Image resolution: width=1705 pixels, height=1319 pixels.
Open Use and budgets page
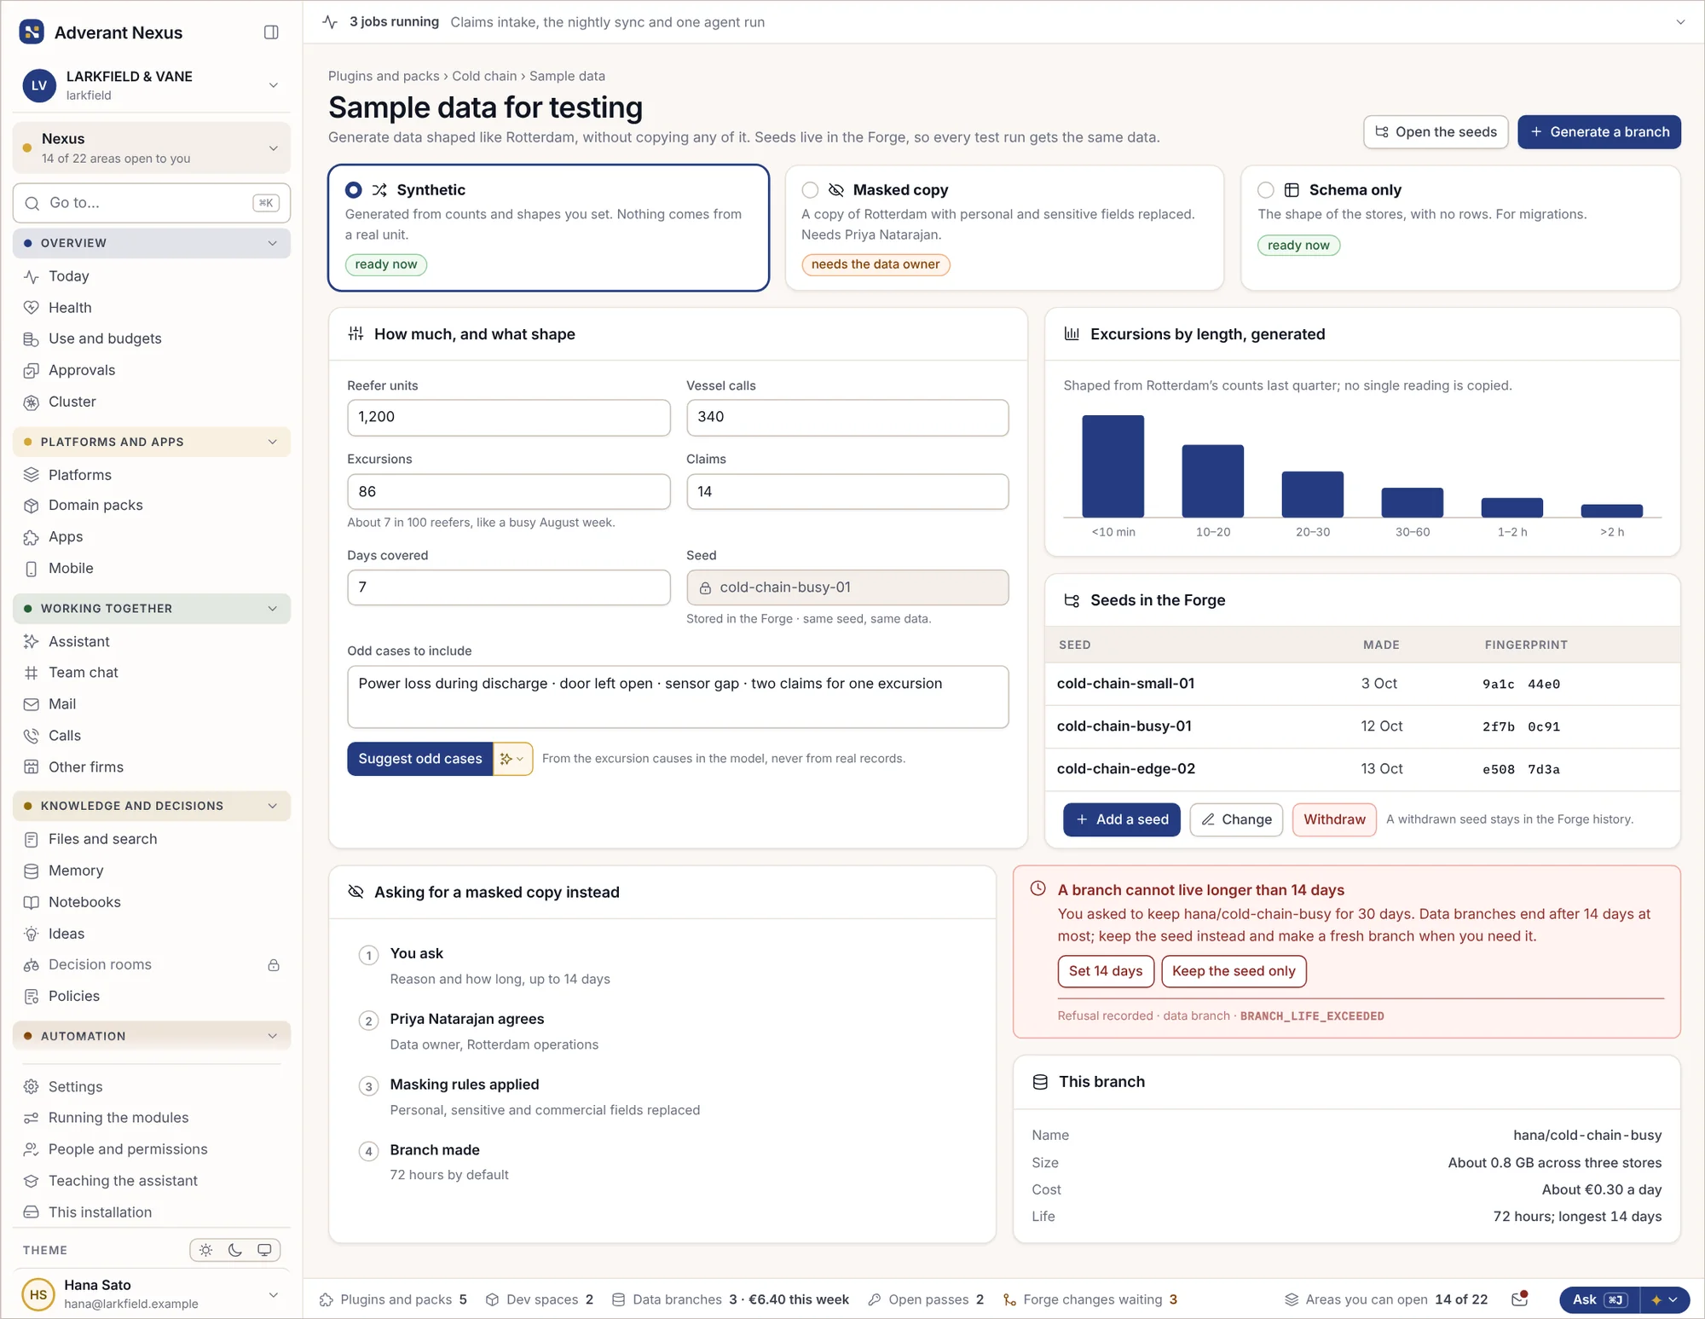coord(105,338)
